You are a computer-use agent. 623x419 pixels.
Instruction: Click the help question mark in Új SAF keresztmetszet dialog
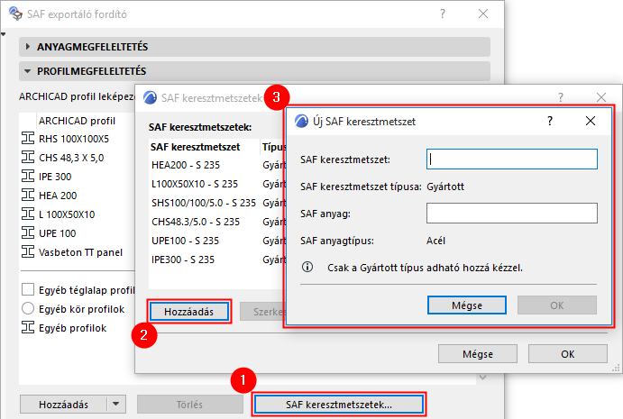[550, 121]
